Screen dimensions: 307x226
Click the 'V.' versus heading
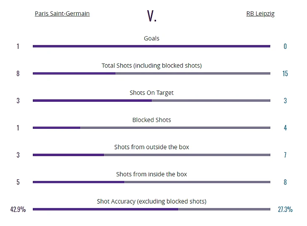coord(152,16)
